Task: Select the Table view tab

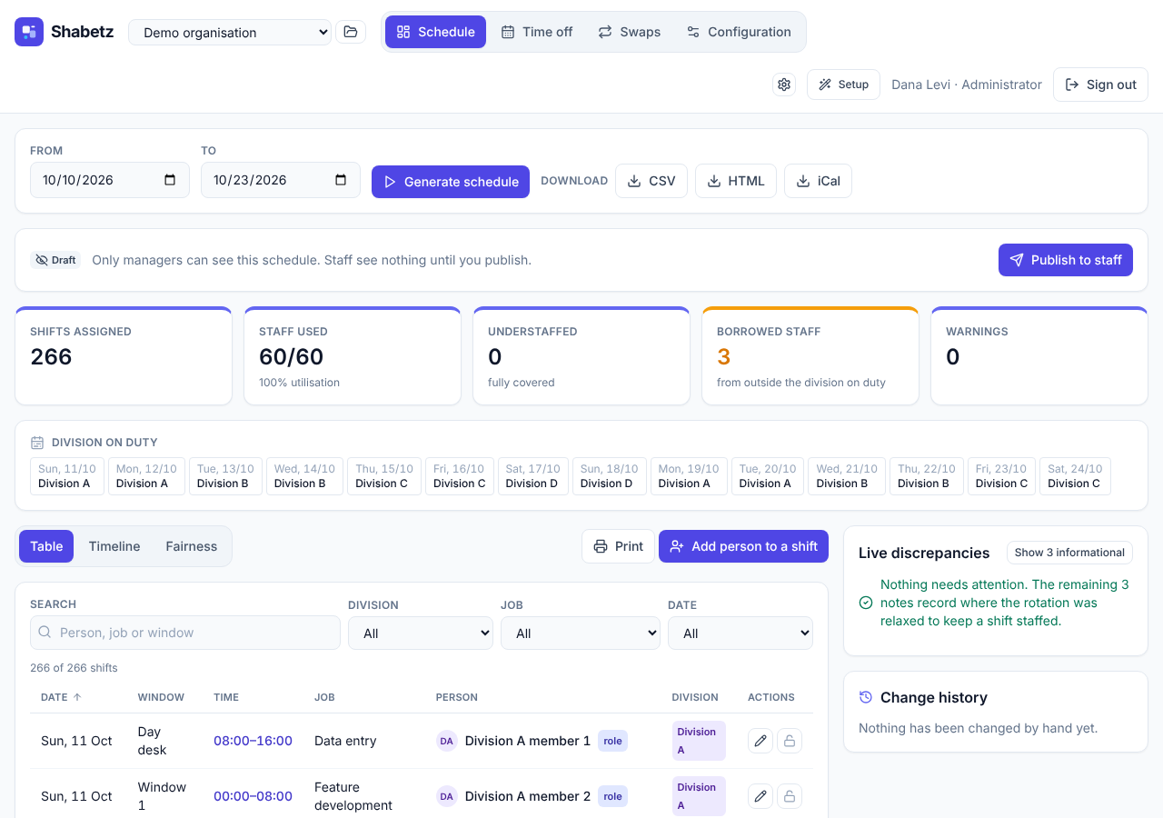Action: pyautogui.click(x=46, y=546)
